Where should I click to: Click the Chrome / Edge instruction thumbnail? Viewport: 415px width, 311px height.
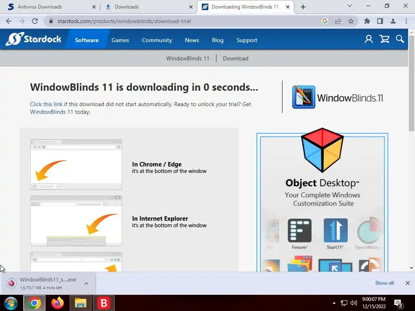76,164
